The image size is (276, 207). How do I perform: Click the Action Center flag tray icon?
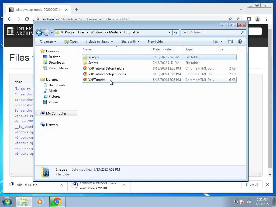click(x=242, y=202)
